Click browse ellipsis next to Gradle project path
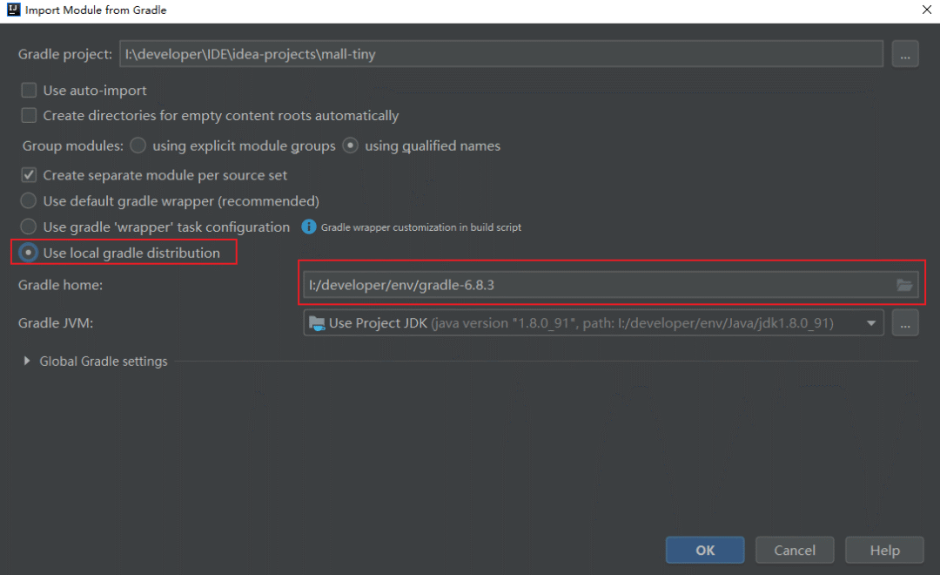Screen dimensions: 940x575 click(x=905, y=54)
